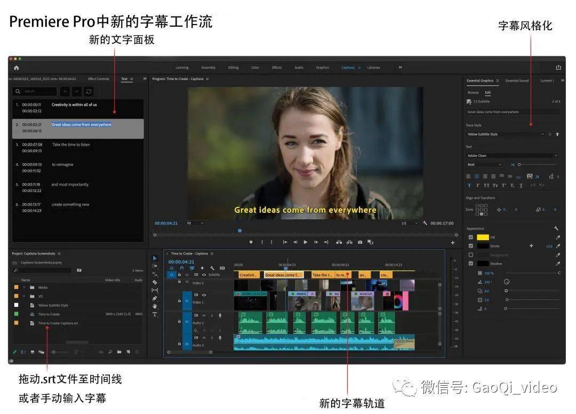576x414 pixels.
Task: Click the share/export icon at top right
Action: (x=558, y=67)
